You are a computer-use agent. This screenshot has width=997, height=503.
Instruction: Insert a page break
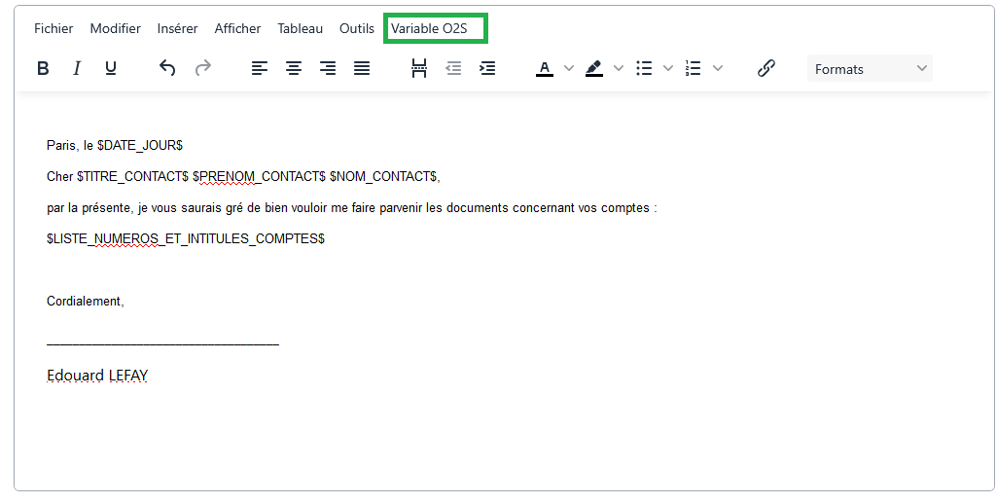pyautogui.click(x=419, y=68)
